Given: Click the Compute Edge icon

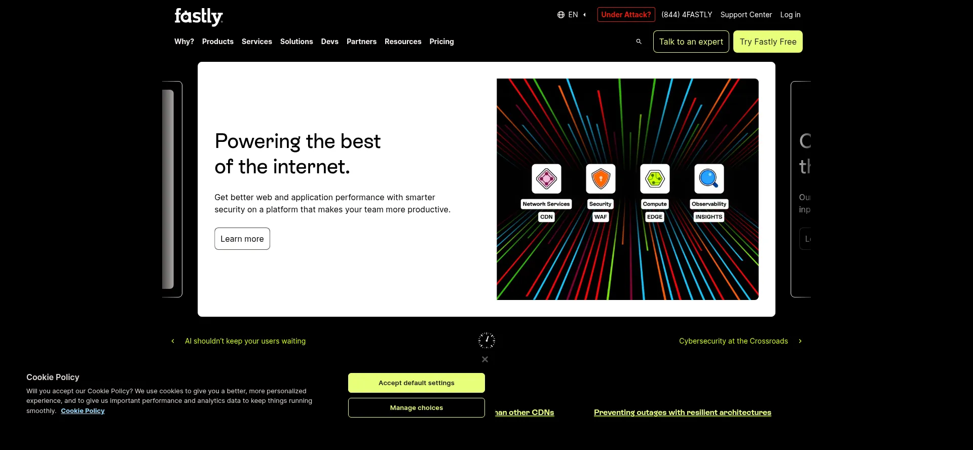Looking at the screenshot, I should point(655,179).
